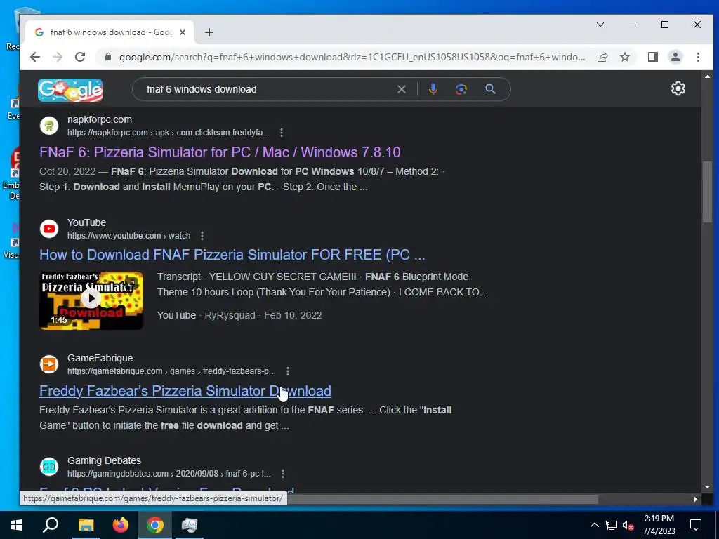Click the GameFabrique site favicon

coord(49,364)
